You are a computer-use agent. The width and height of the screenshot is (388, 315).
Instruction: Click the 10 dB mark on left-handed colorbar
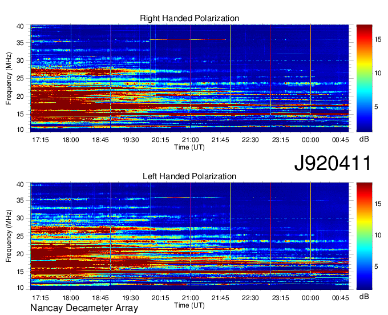pyautogui.click(x=378, y=235)
